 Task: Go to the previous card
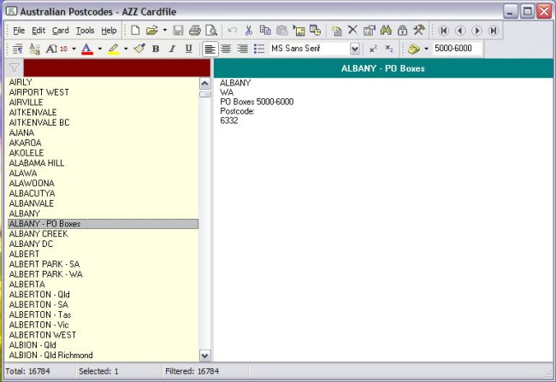[460, 31]
